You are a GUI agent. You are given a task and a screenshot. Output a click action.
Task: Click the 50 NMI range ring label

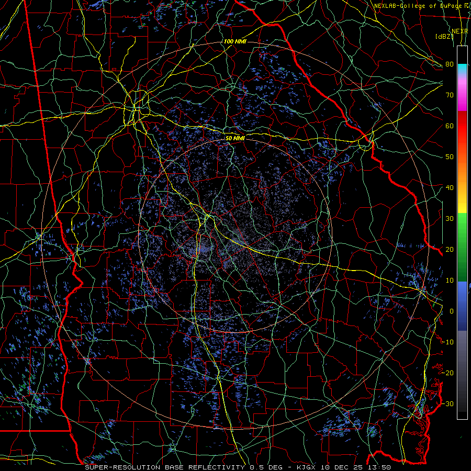click(235, 138)
